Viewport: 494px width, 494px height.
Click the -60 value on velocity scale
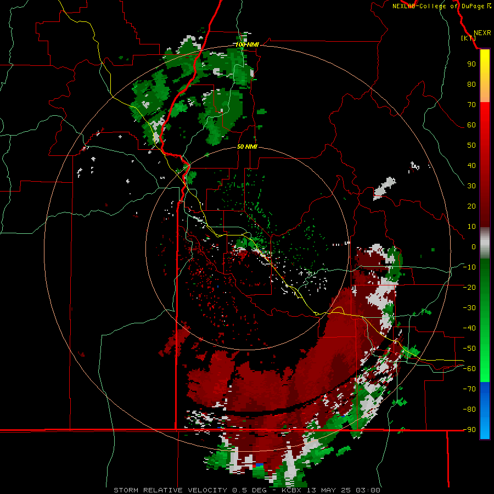(x=469, y=369)
